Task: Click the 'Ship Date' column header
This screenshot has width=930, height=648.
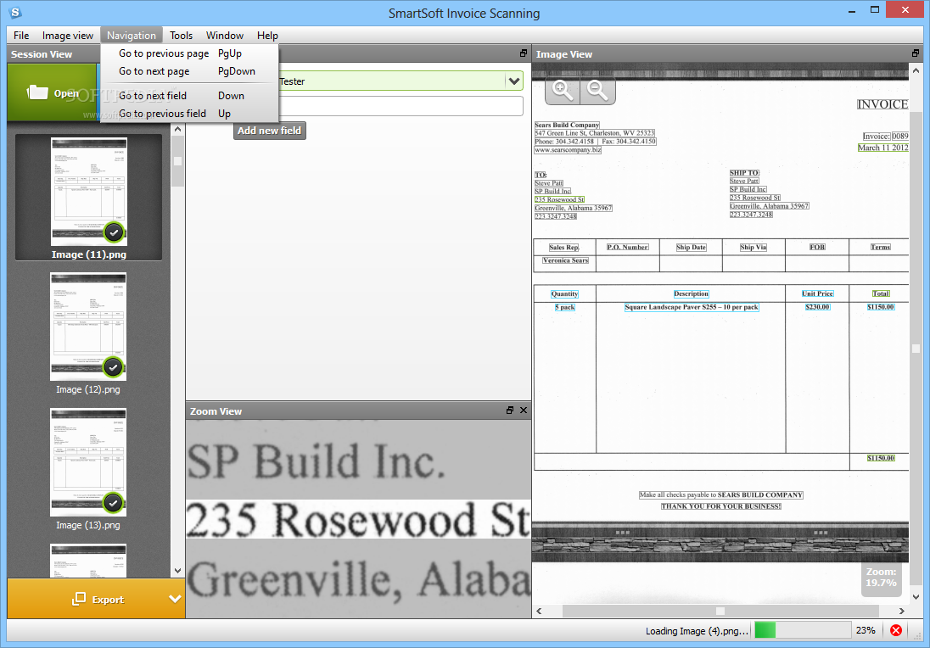Action: pyautogui.click(x=691, y=247)
